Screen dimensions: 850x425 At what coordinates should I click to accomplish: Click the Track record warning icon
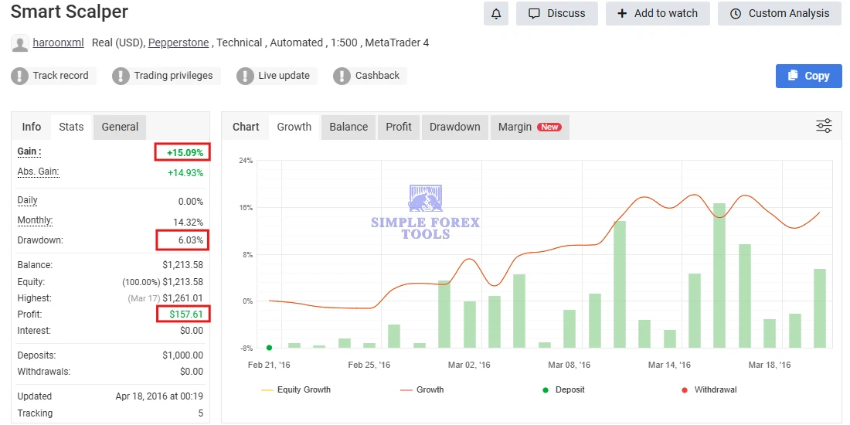19,76
